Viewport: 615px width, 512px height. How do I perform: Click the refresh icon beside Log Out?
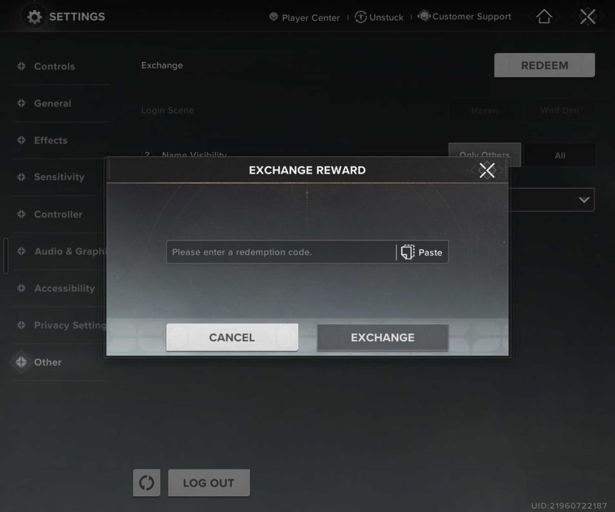[146, 482]
